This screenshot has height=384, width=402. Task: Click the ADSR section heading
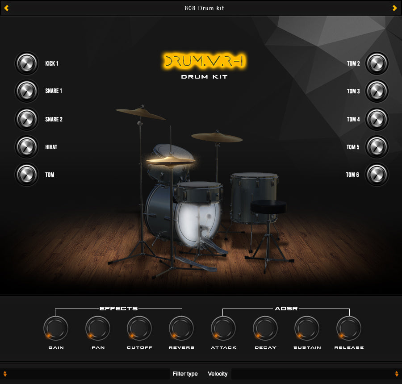point(286,309)
